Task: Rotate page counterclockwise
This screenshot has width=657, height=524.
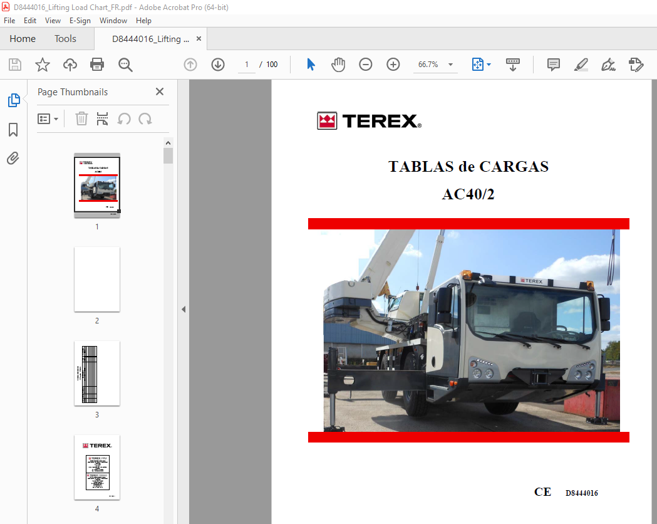Action: pos(124,119)
